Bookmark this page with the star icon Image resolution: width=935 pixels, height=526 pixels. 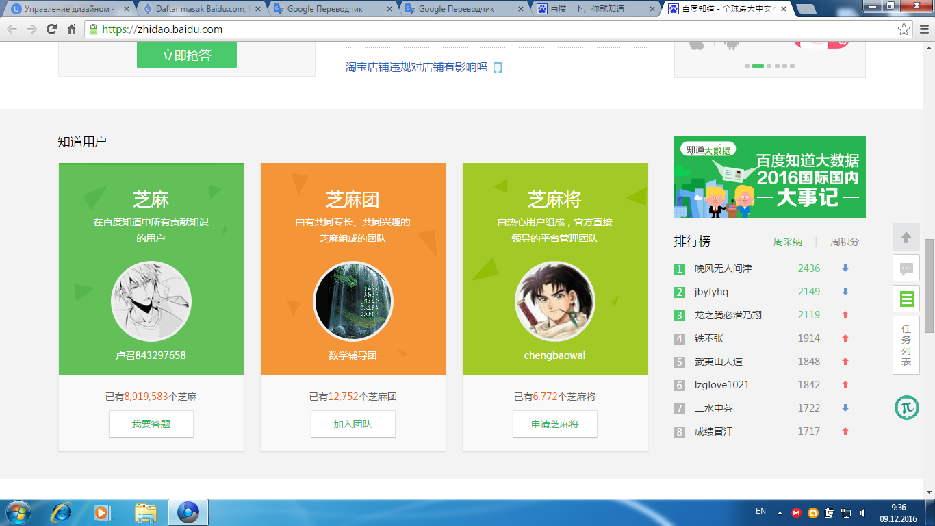[904, 29]
